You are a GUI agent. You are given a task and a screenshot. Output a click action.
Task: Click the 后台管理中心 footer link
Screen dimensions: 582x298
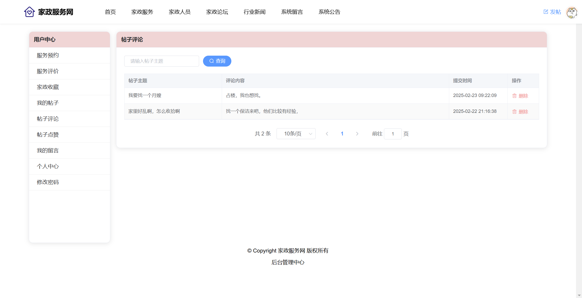pyautogui.click(x=288, y=262)
